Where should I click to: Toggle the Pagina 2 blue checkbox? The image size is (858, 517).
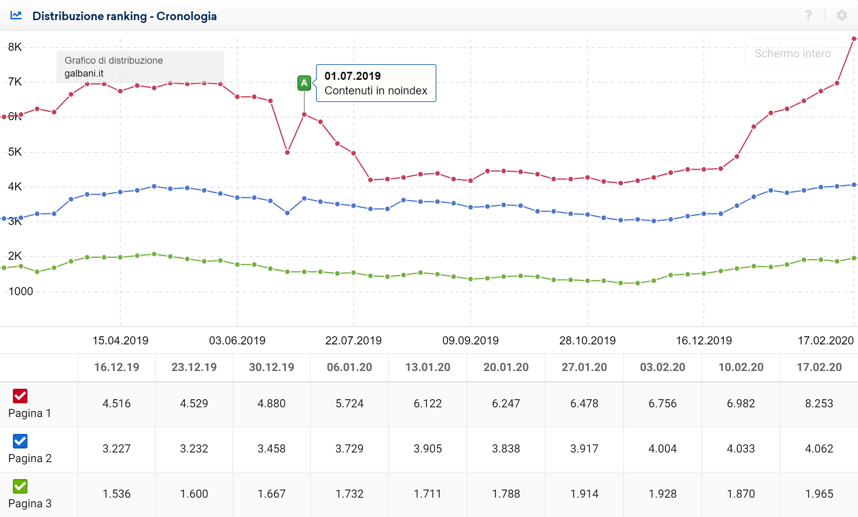tap(20, 441)
